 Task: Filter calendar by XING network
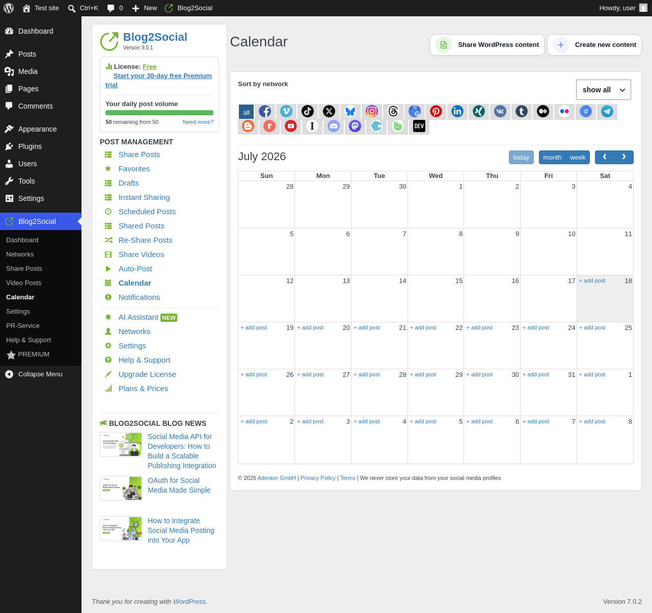click(x=479, y=112)
